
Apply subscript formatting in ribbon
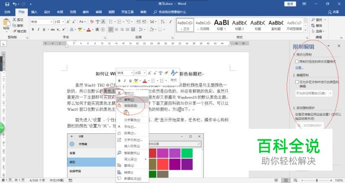click(58, 29)
